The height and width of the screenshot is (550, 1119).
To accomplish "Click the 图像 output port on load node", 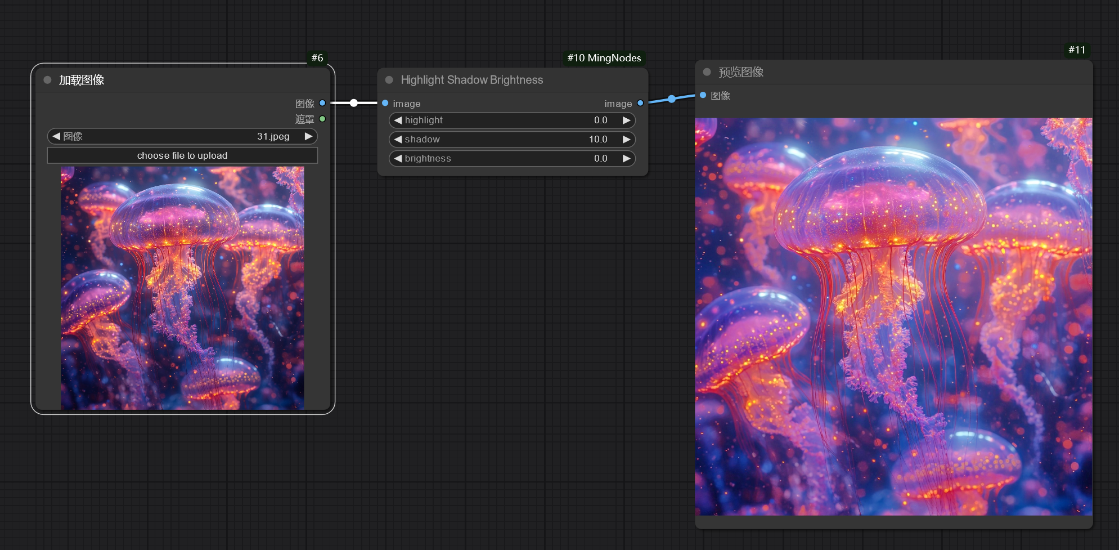I will pos(322,103).
